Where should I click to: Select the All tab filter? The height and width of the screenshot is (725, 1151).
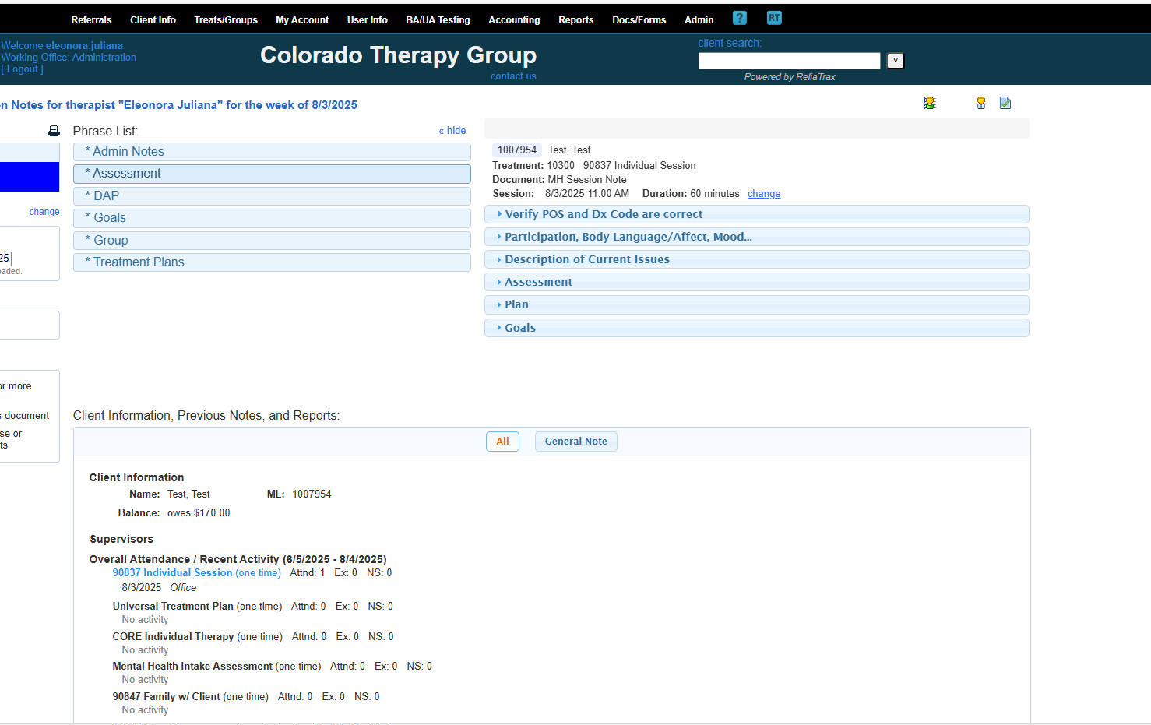click(502, 442)
